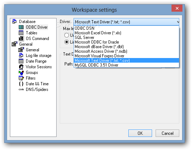192x150 pixels.
Task: Click the Visitor Sessions face icon
Action: click(x=21, y=67)
